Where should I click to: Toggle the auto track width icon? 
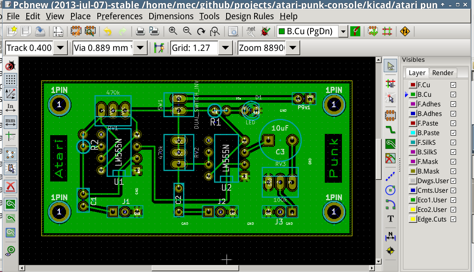click(159, 48)
